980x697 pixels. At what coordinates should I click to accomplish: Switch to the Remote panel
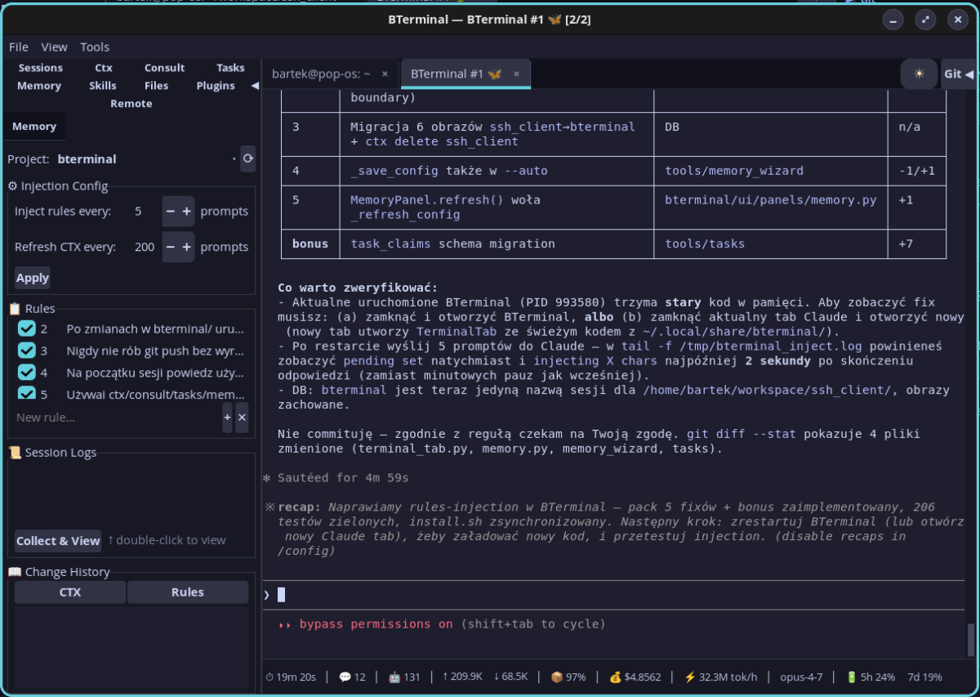[131, 104]
